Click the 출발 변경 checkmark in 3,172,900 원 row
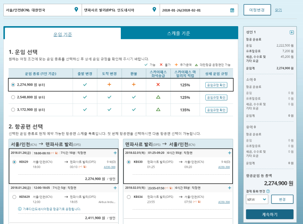303x224 pixels. tap(85, 110)
